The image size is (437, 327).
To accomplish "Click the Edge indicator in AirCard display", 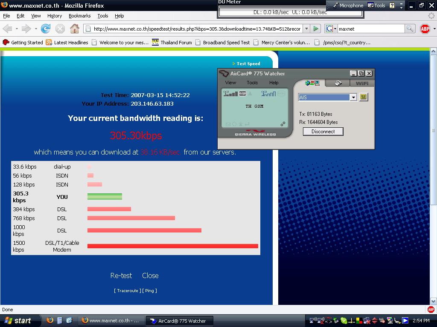I will pos(242,93).
